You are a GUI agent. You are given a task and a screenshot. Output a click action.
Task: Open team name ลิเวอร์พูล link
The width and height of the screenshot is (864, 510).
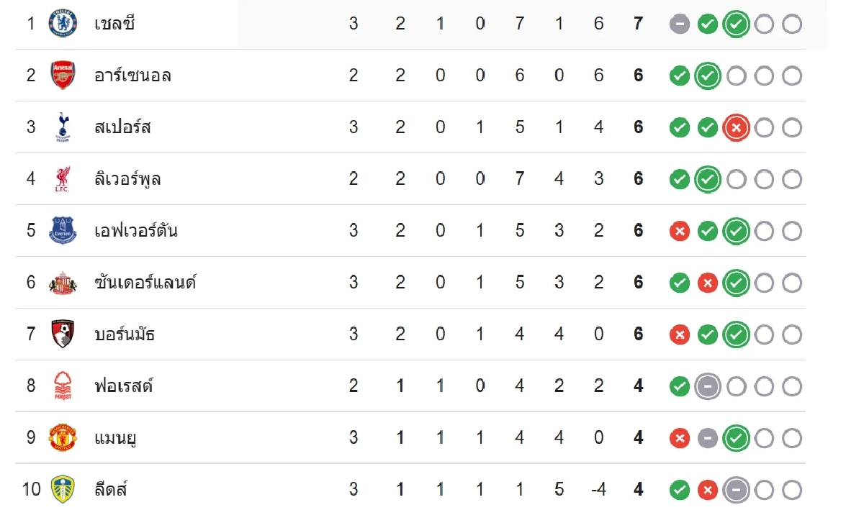coord(127,178)
